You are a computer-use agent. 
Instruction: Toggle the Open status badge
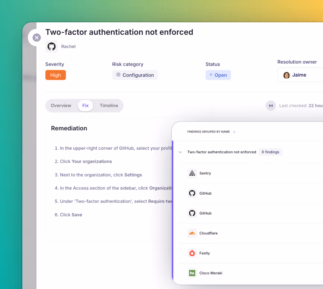point(218,75)
